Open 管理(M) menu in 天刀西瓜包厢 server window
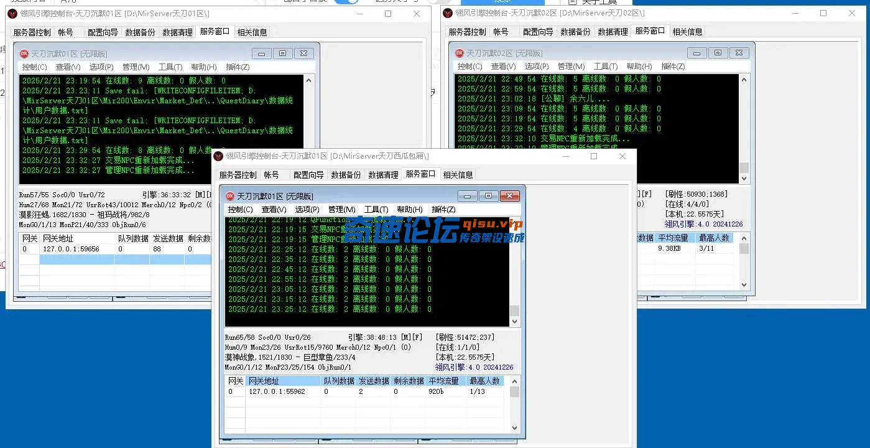The image size is (870, 448). [341, 210]
